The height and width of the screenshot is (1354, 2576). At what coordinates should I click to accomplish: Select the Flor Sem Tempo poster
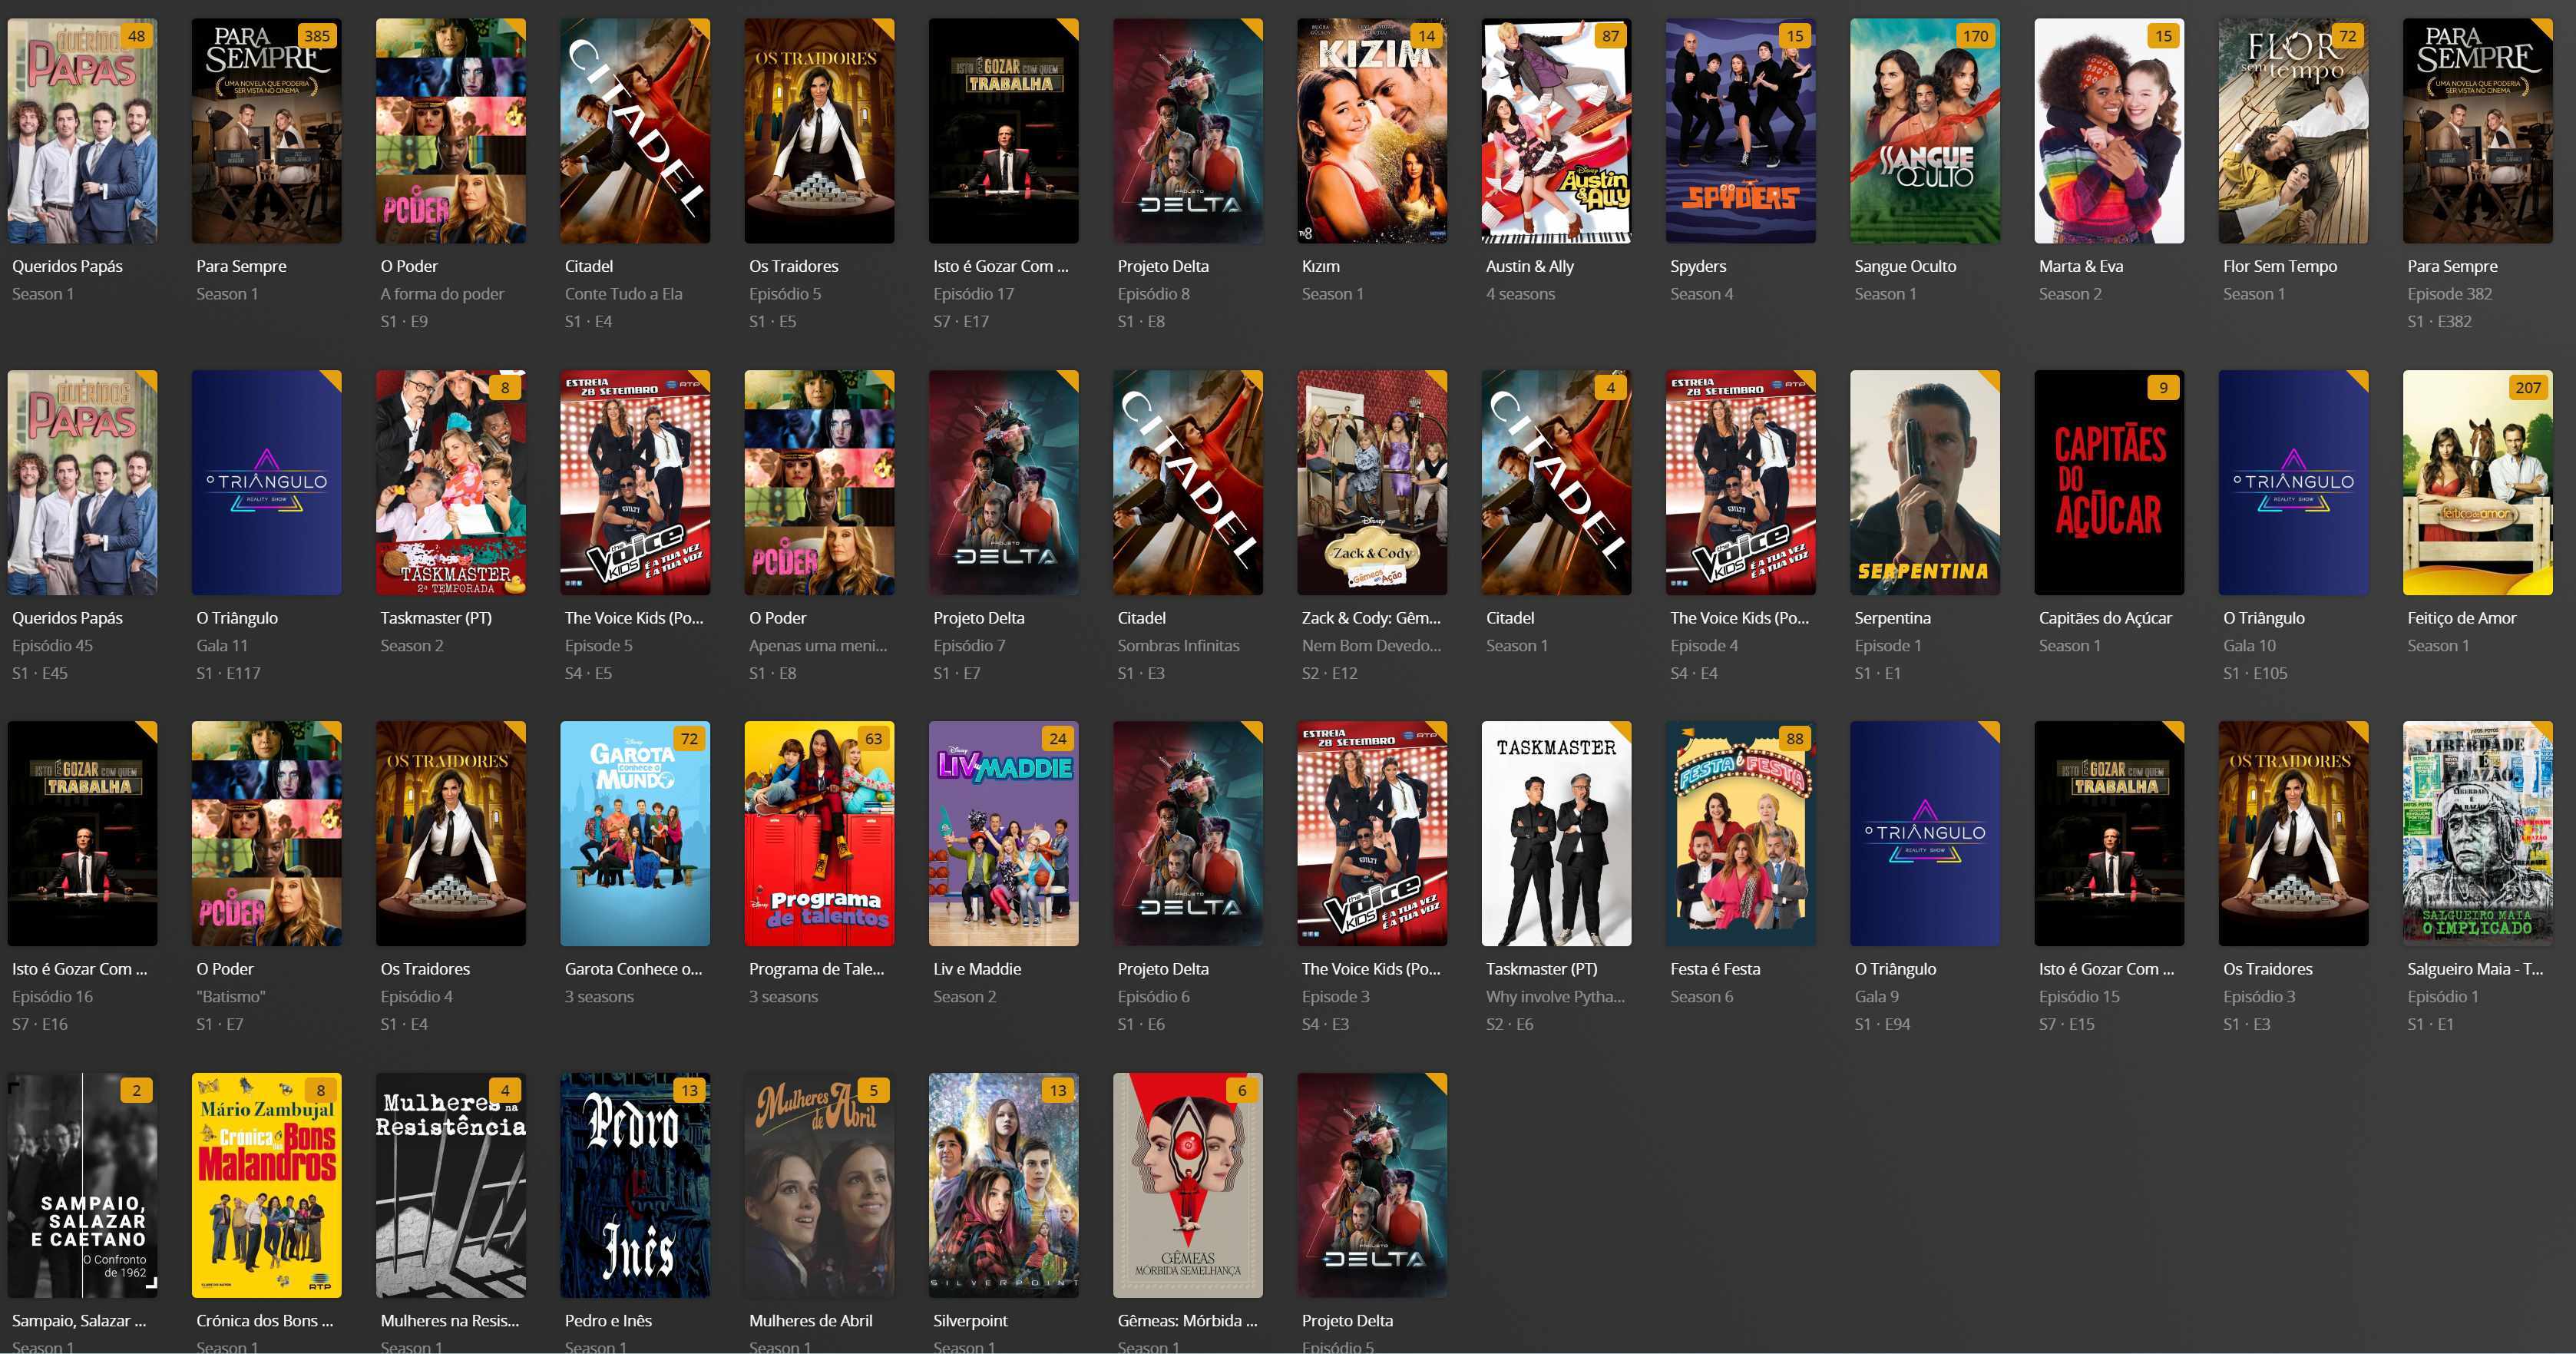click(2293, 131)
